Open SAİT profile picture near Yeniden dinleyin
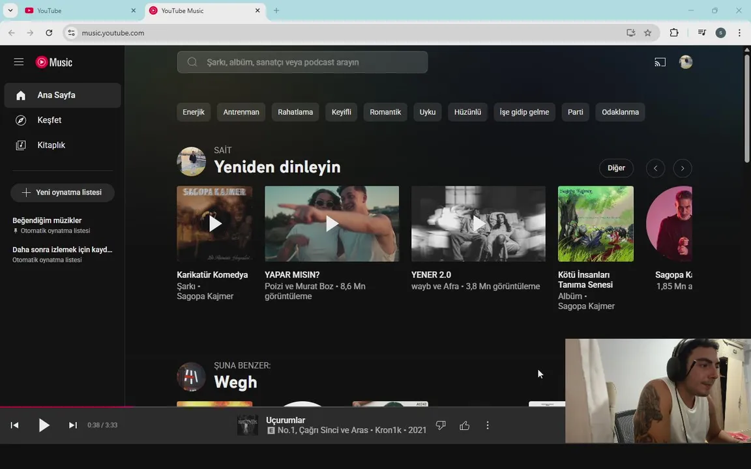Viewport: 751px width, 469px height. point(191,162)
